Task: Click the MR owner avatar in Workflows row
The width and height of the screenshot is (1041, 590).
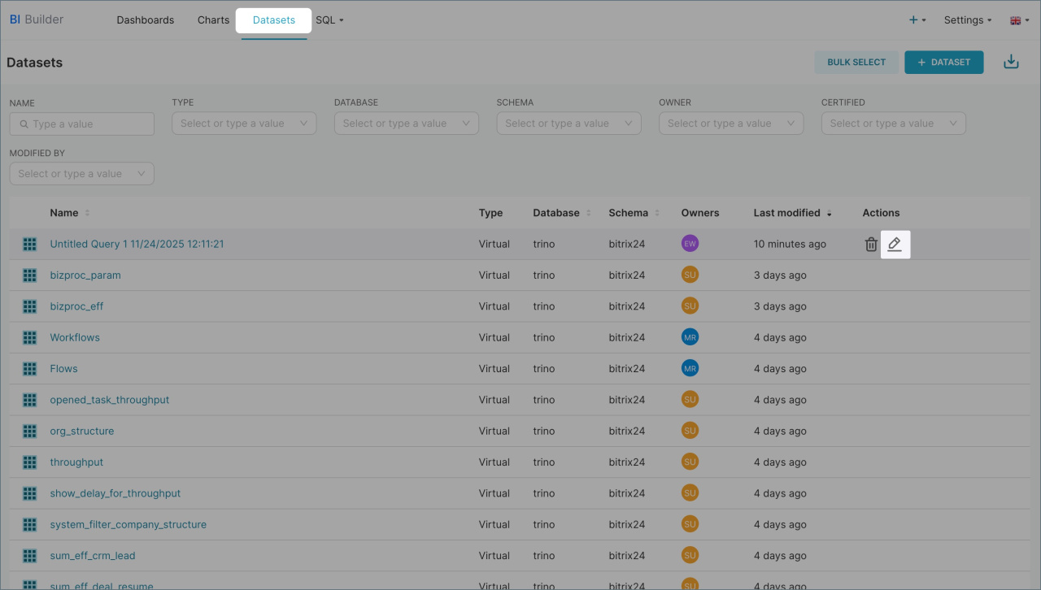Action: pos(690,337)
